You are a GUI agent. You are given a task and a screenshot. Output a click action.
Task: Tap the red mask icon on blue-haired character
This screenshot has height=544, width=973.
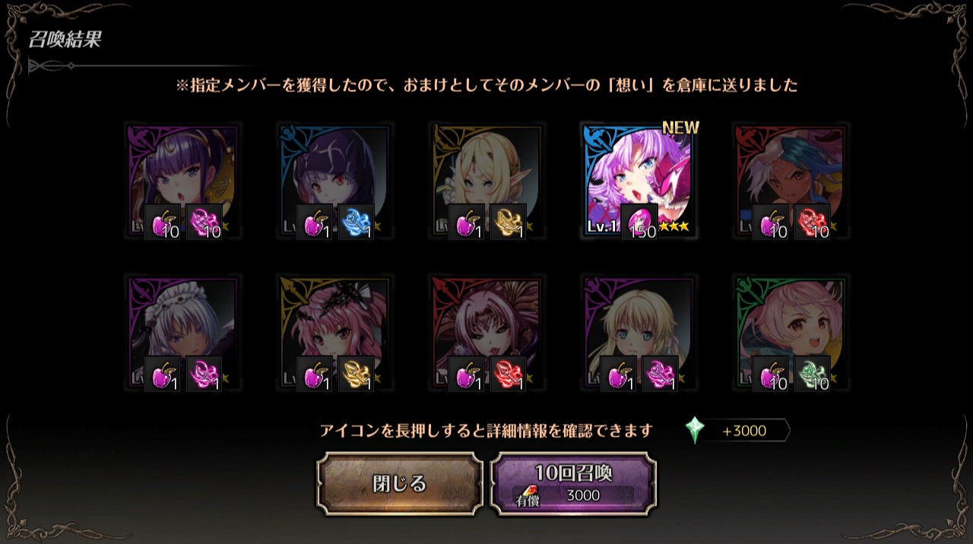[812, 222]
